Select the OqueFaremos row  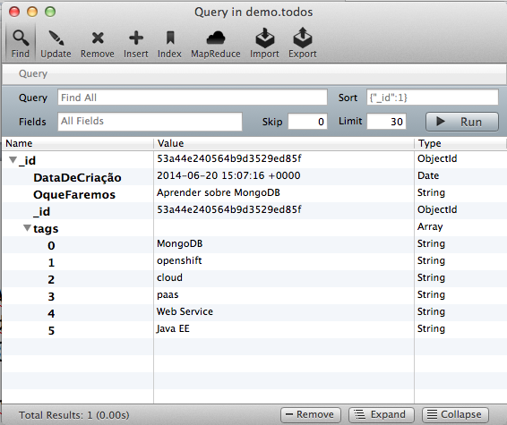[254, 194]
